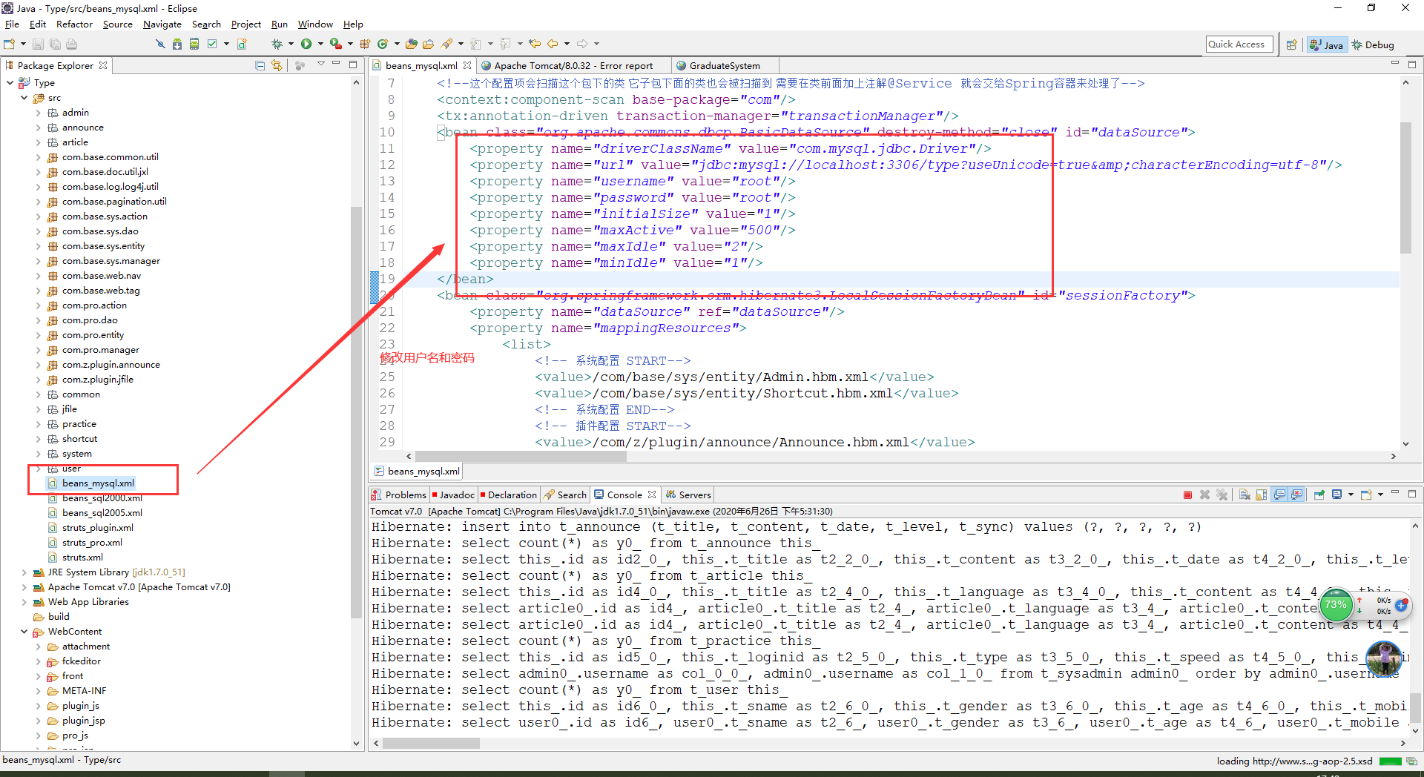Click the New file wizard icon

click(9, 44)
